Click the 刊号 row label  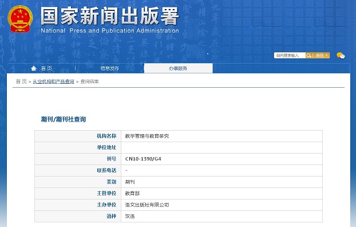[112, 159]
